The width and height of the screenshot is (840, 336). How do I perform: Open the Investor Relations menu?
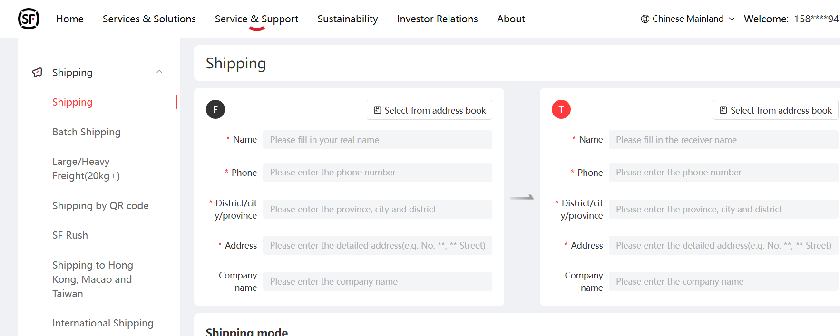click(437, 19)
